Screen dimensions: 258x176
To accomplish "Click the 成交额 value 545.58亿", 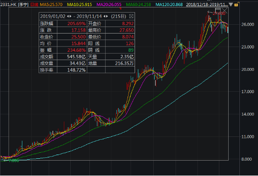I will click(x=76, y=57).
